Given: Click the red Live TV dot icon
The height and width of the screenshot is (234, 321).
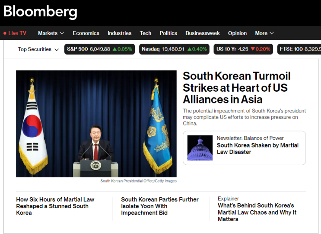Looking at the screenshot, I should 5,33.
